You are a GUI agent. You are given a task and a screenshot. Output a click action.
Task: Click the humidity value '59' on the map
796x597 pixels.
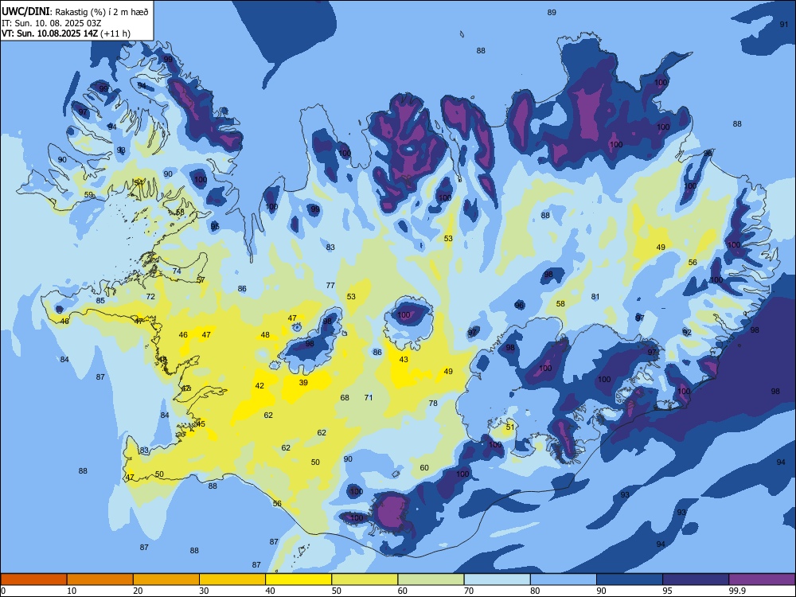89,194
